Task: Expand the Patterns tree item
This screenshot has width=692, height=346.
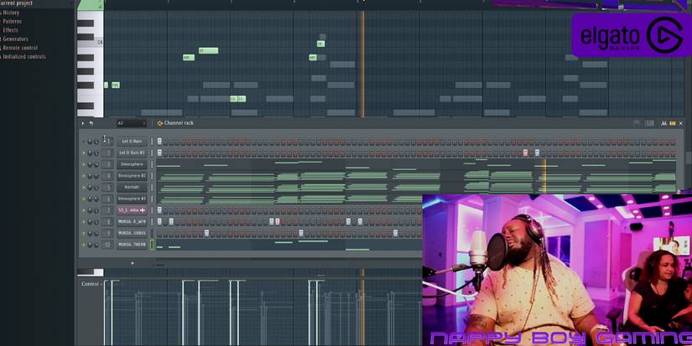Action: (12, 22)
